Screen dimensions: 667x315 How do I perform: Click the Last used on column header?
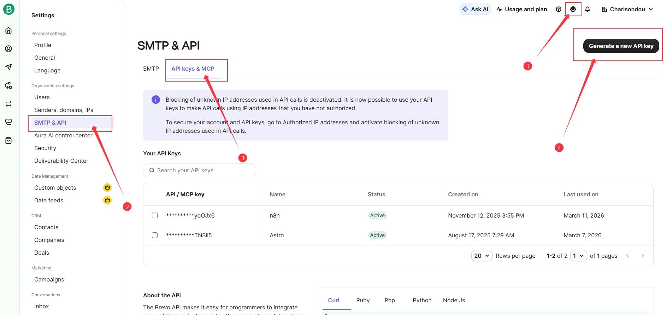coord(581,194)
